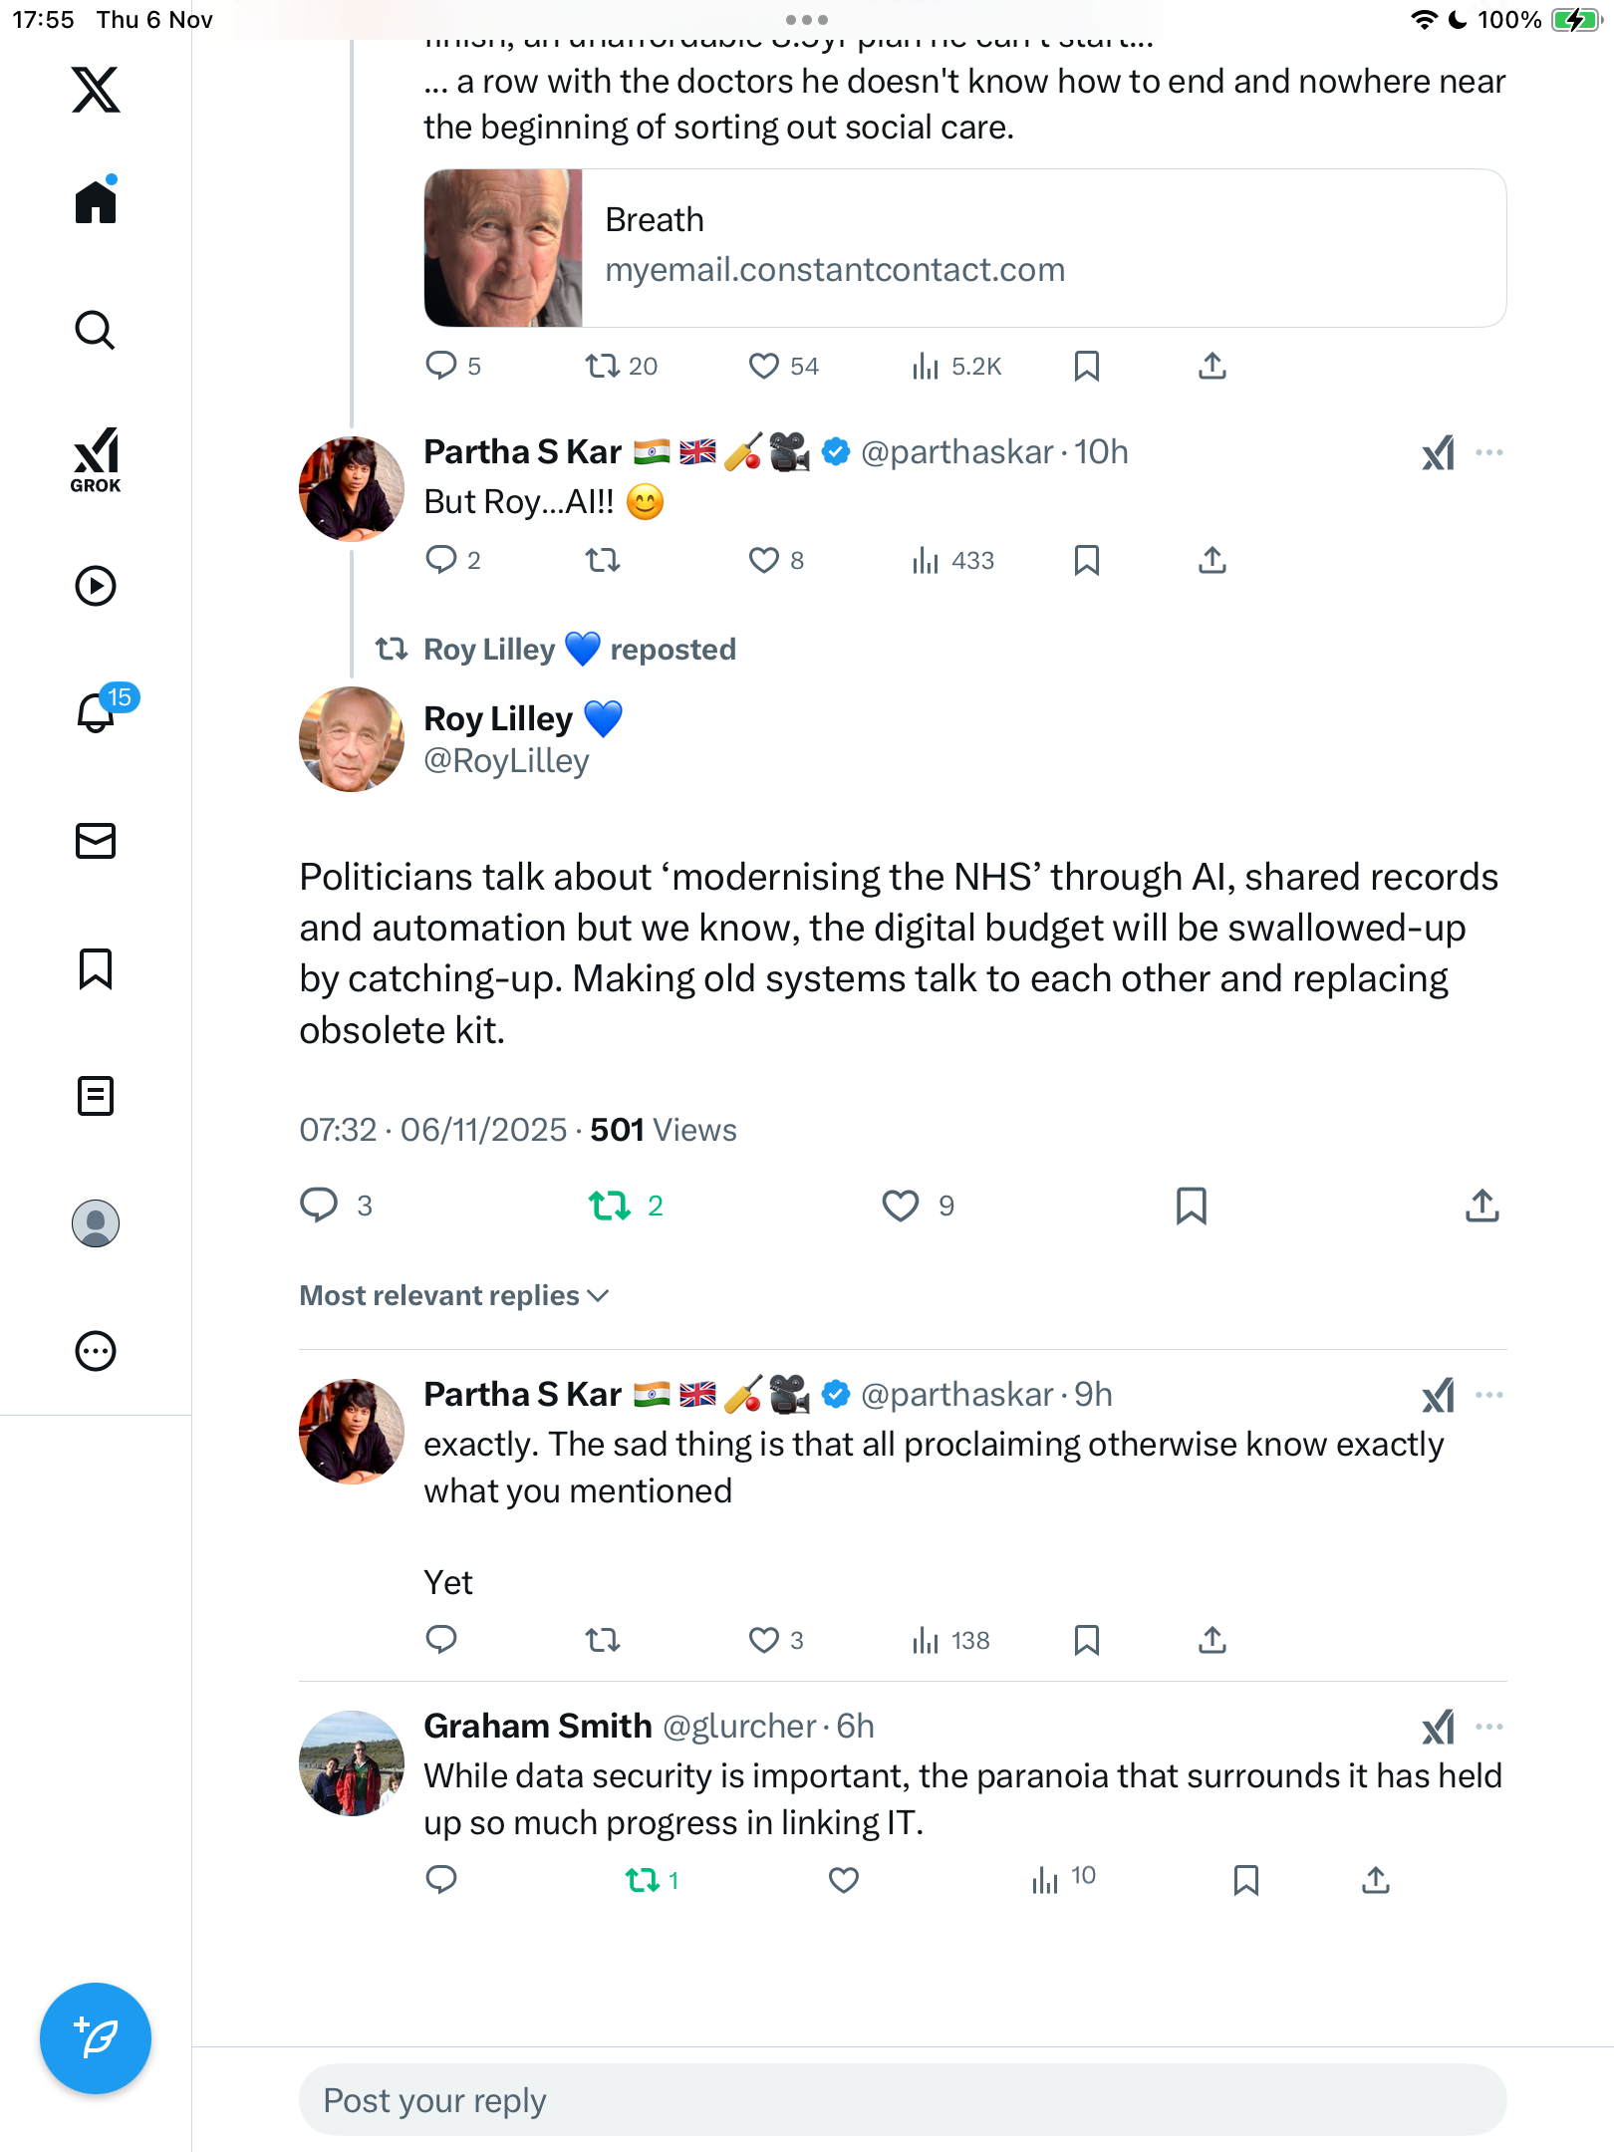Share Roy Lilley's main post
Viewport: 1614px width, 2152px height.
1481,1206
